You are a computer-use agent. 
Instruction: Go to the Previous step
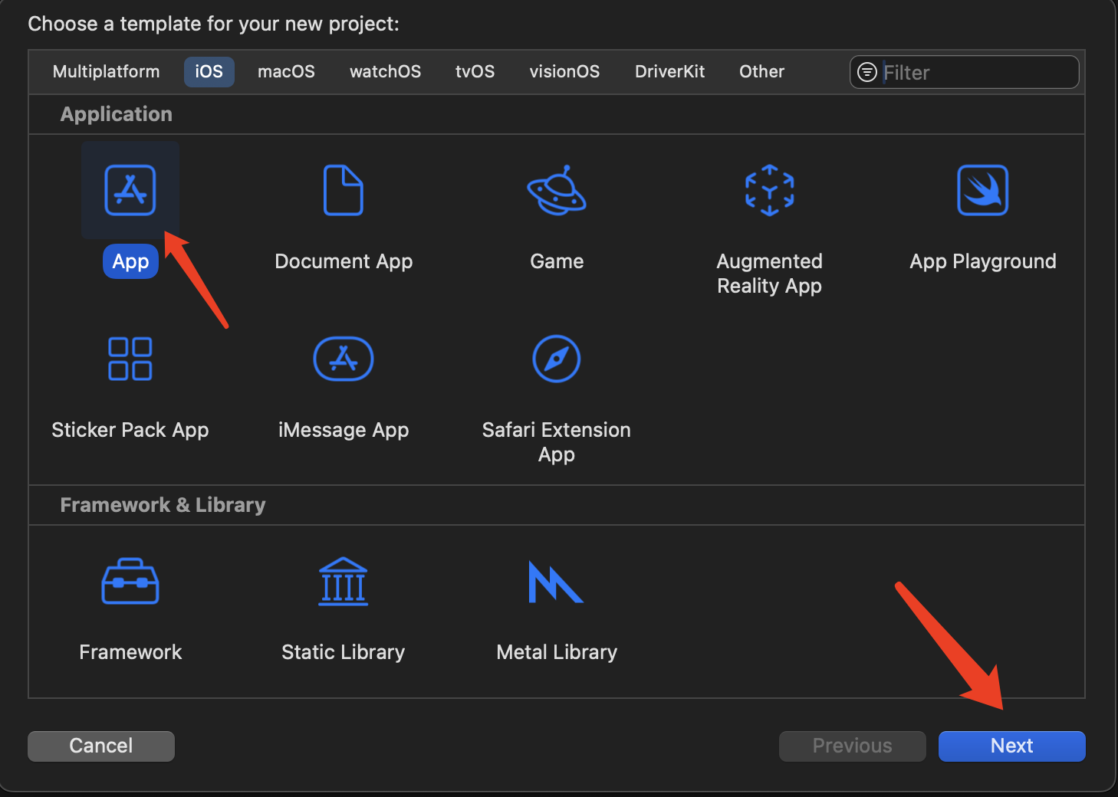pos(853,746)
